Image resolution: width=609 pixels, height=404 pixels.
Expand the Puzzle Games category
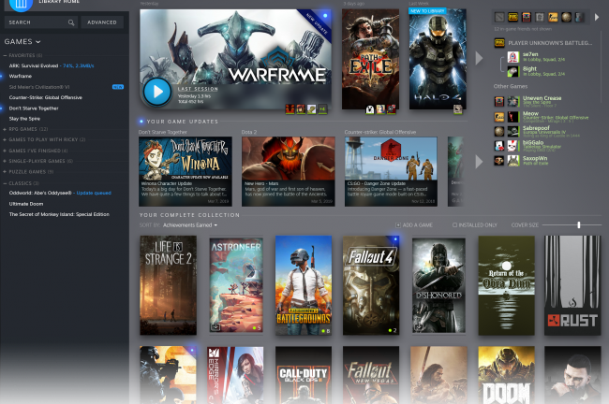[x=5, y=172]
